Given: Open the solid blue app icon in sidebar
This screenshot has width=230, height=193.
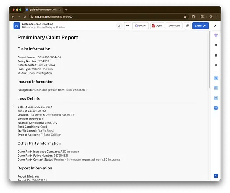Looking at the screenshot, I should click(216, 108).
